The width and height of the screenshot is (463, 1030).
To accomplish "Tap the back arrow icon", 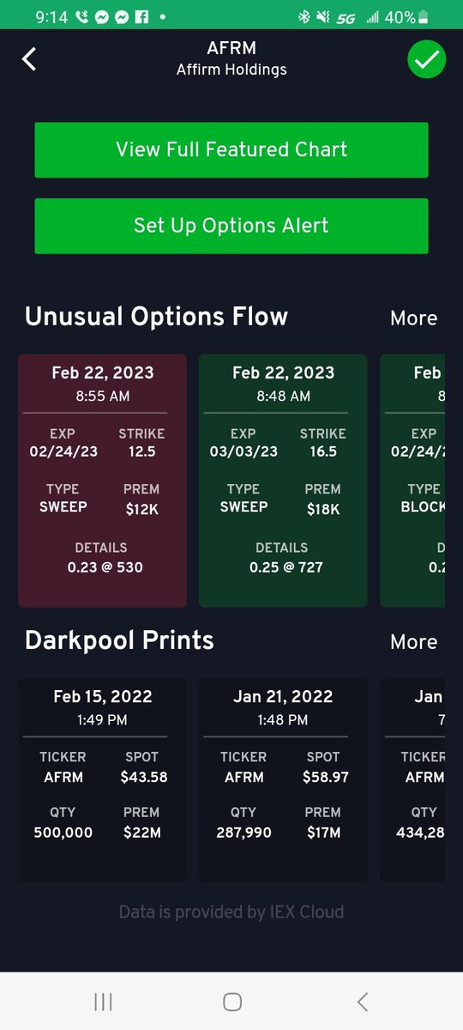I will (x=29, y=58).
